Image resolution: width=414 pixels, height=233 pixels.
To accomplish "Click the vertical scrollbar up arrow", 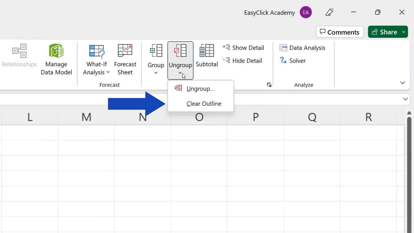I will 409,113.
